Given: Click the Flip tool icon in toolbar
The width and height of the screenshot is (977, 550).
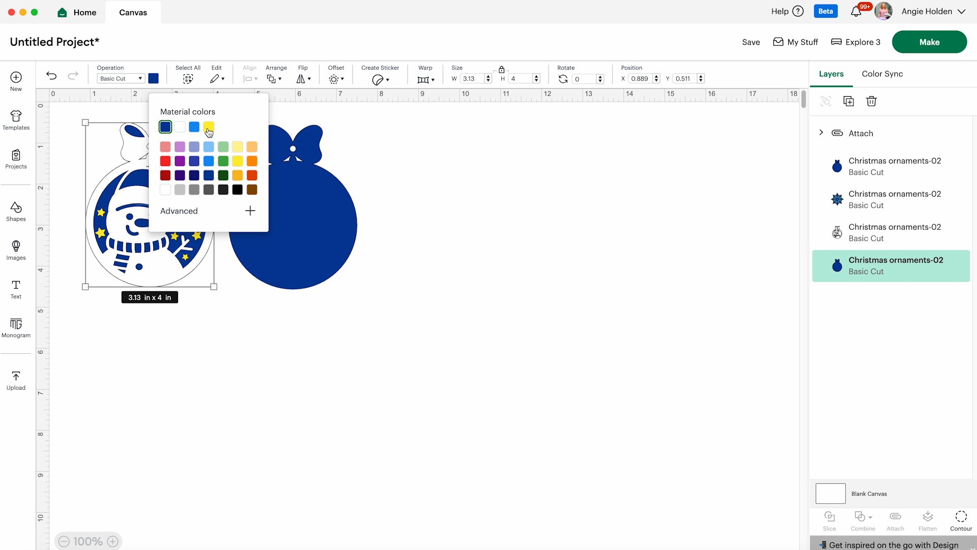Looking at the screenshot, I should coord(303,78).
